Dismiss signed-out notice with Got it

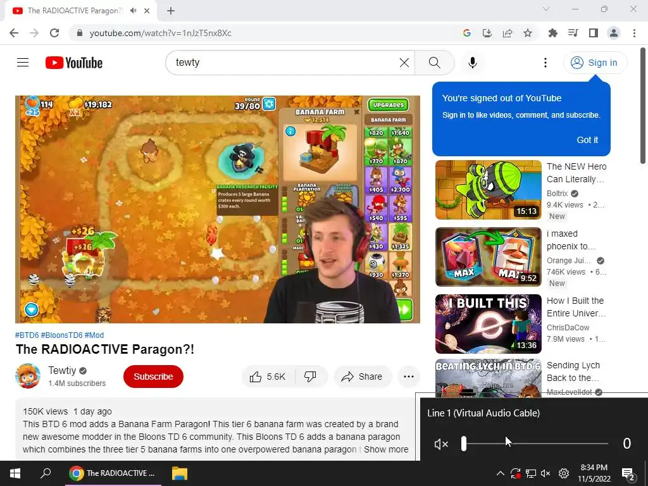click(x=587, y=140)
